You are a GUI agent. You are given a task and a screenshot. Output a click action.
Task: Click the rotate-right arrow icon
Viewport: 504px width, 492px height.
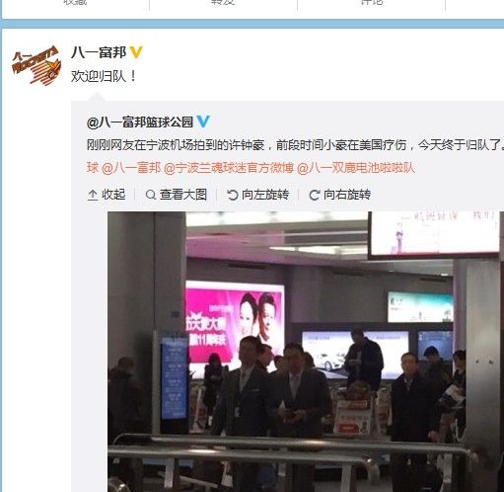315,195
